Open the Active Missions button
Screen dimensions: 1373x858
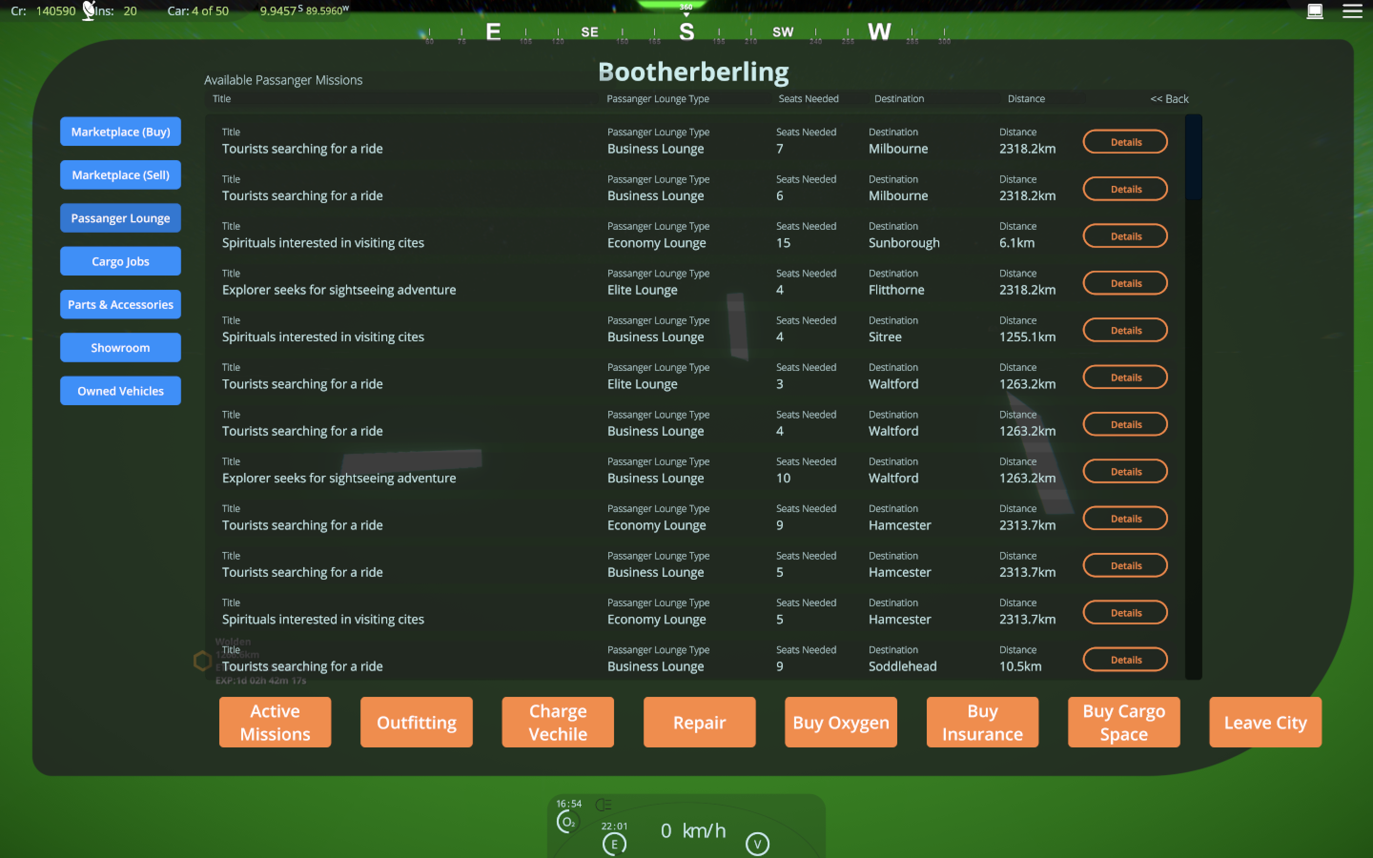click(275, 722)
